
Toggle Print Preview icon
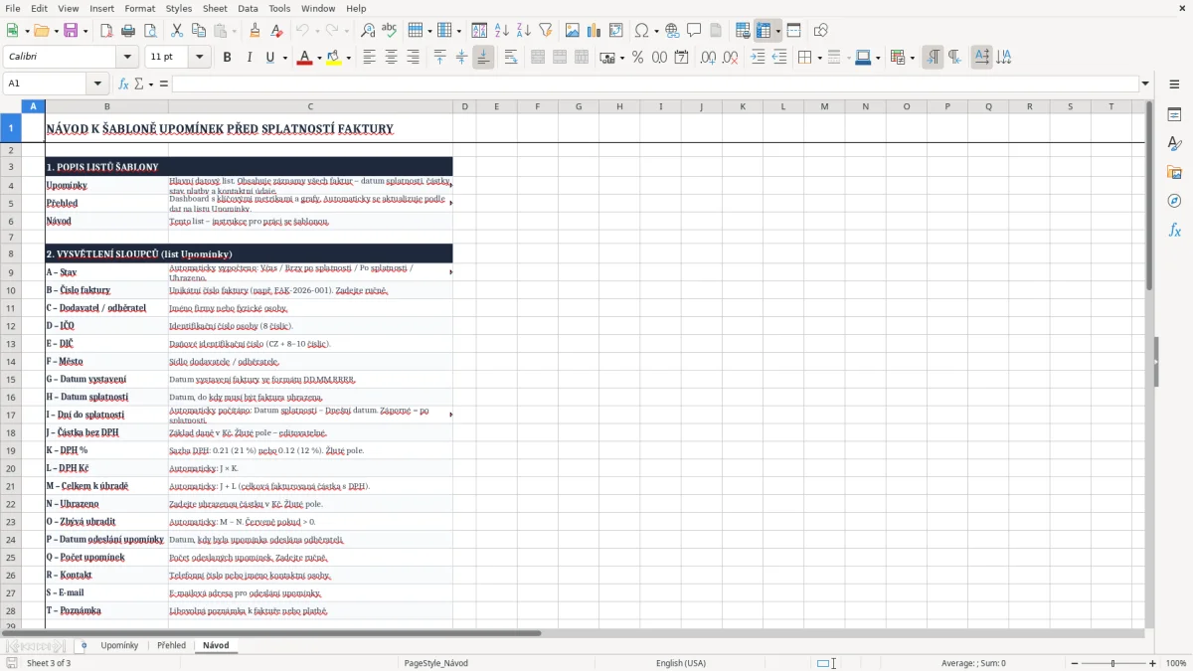click(x=149, y=31)
